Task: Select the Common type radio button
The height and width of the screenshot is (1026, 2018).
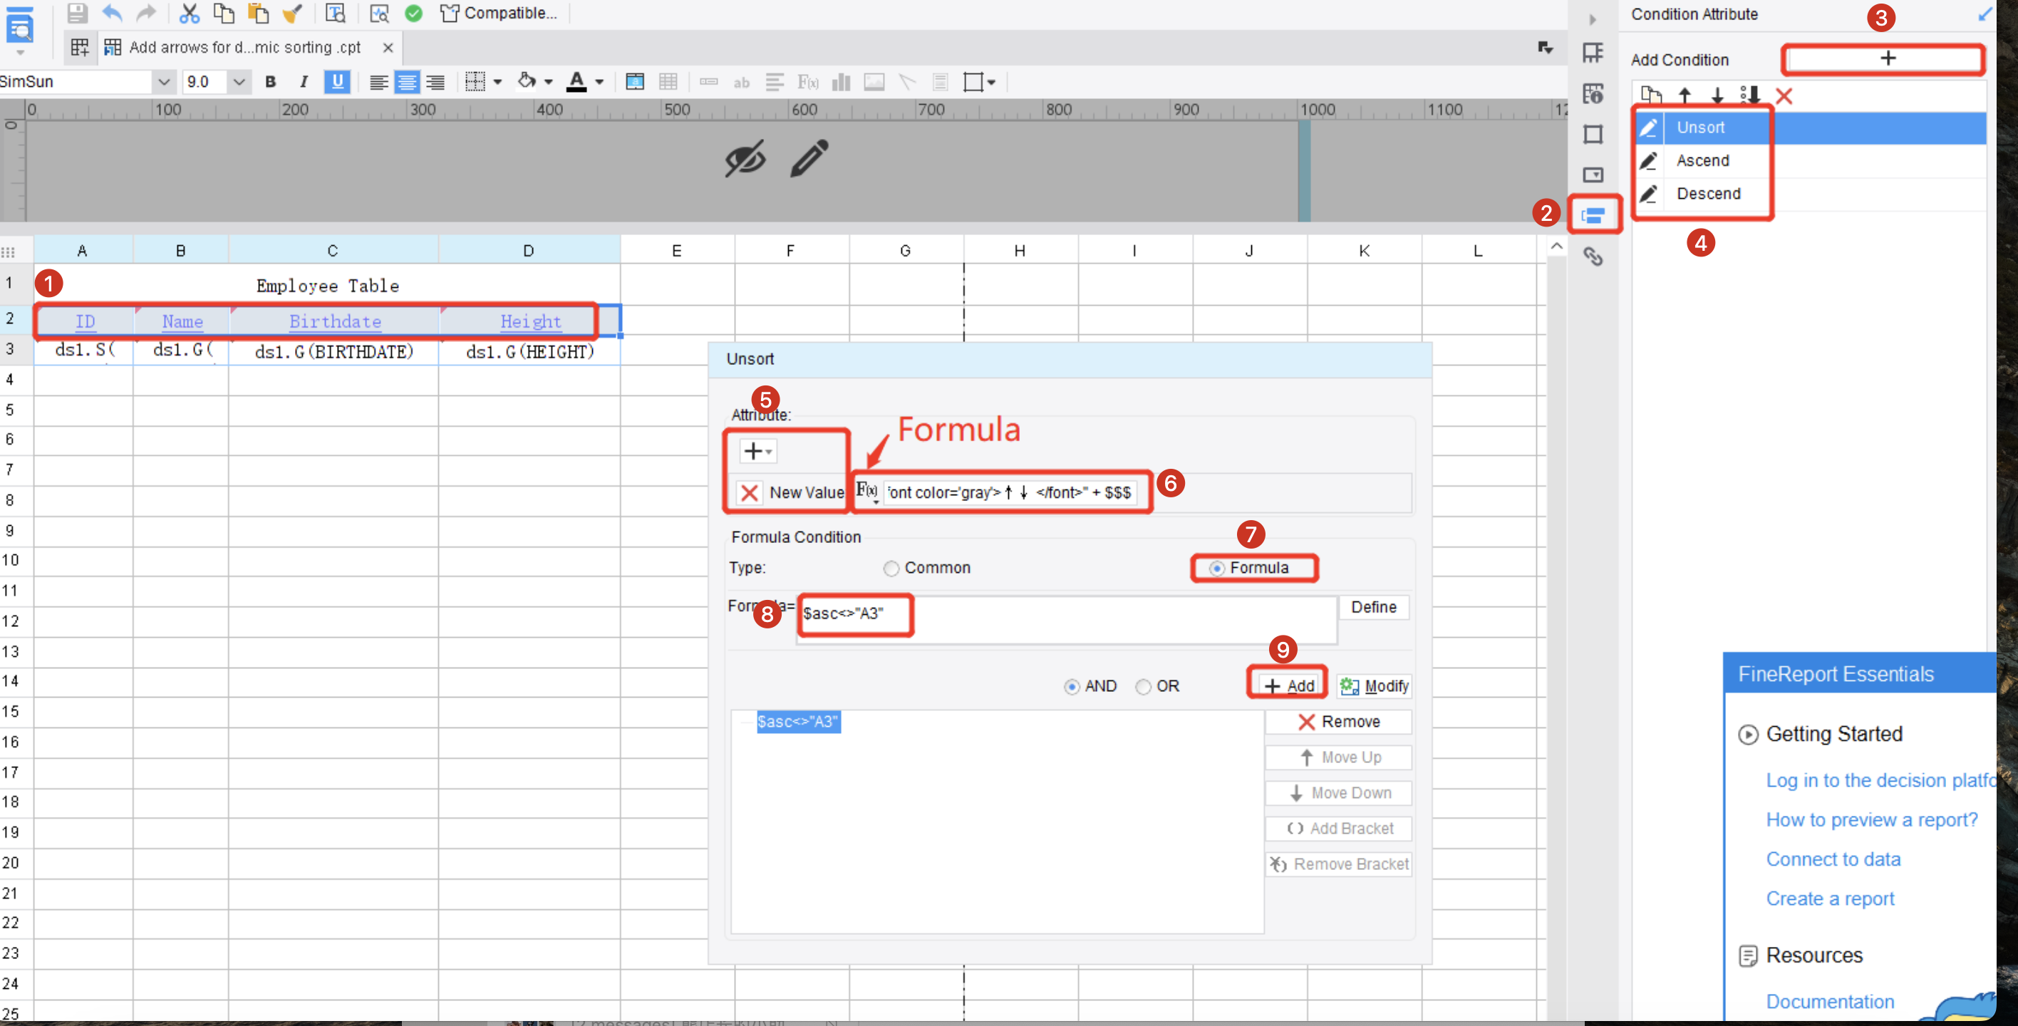Action: coord(891,569)
